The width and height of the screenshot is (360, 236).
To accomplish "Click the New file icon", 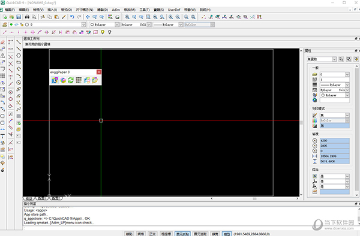I will tap(5, 17).
